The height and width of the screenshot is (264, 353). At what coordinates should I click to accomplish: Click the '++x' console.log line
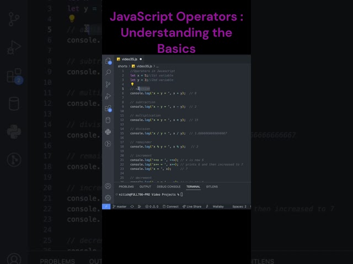[167, 160]
